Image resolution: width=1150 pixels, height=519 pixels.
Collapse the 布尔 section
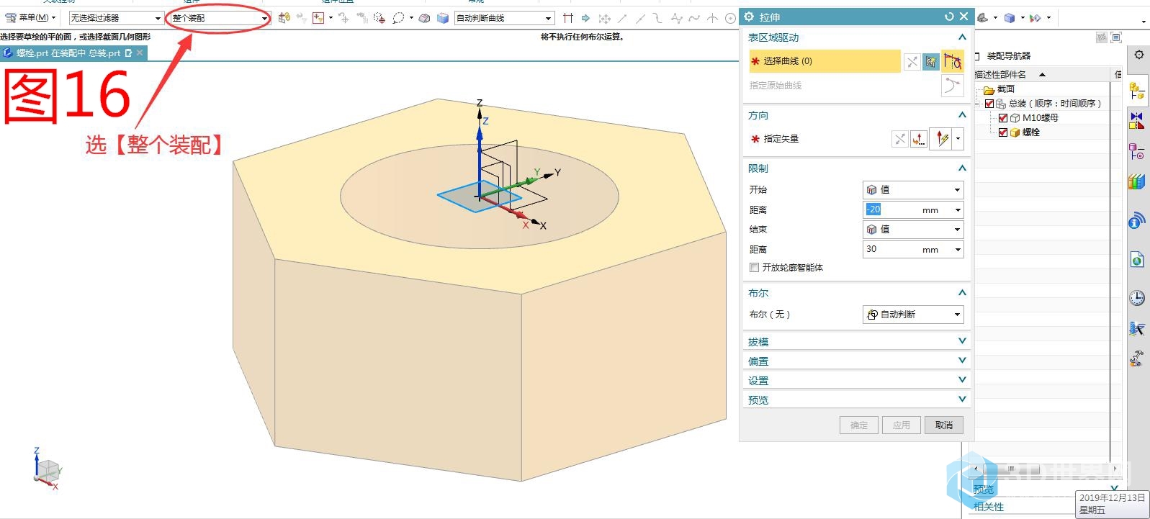961,293
